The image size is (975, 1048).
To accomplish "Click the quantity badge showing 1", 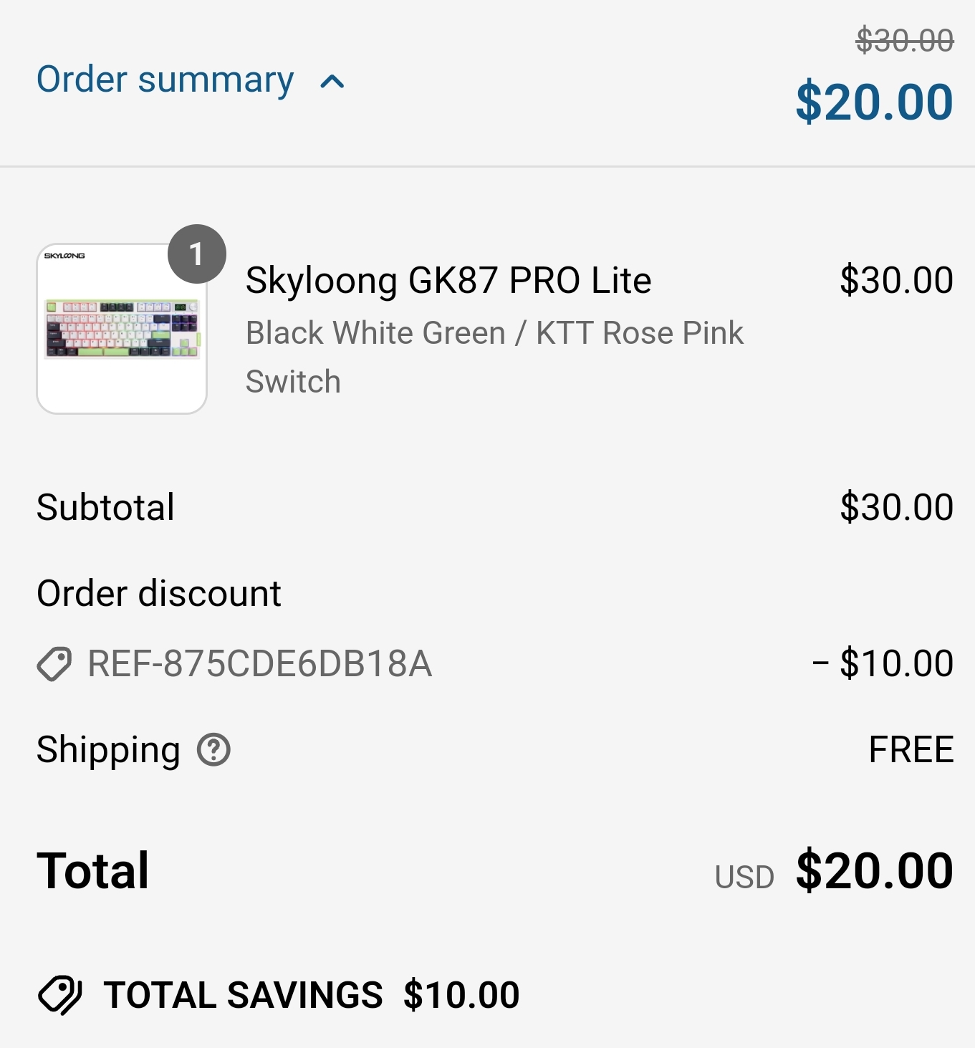I will [x=196, y=254].
